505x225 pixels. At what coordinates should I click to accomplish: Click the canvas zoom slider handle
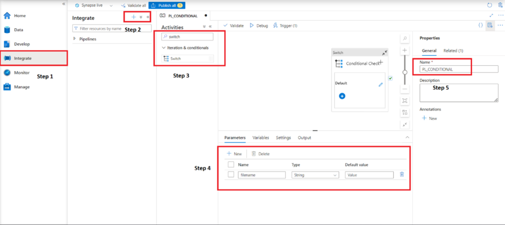tap(404, 71)
